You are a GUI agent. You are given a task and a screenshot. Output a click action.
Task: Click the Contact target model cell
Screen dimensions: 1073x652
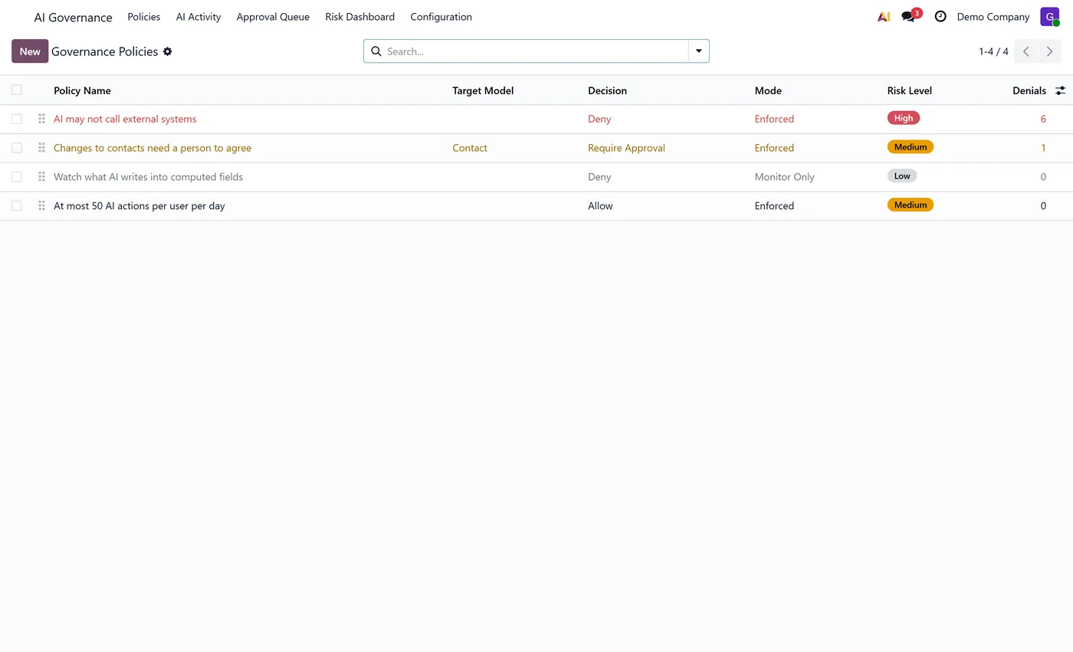(x=470, y=148)
